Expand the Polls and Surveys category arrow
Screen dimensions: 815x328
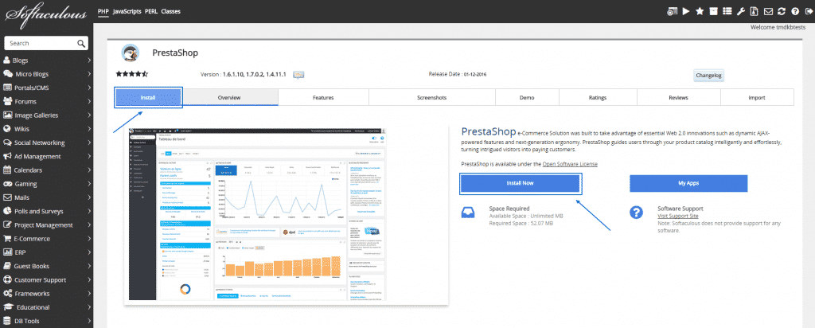tap(89, 211)
